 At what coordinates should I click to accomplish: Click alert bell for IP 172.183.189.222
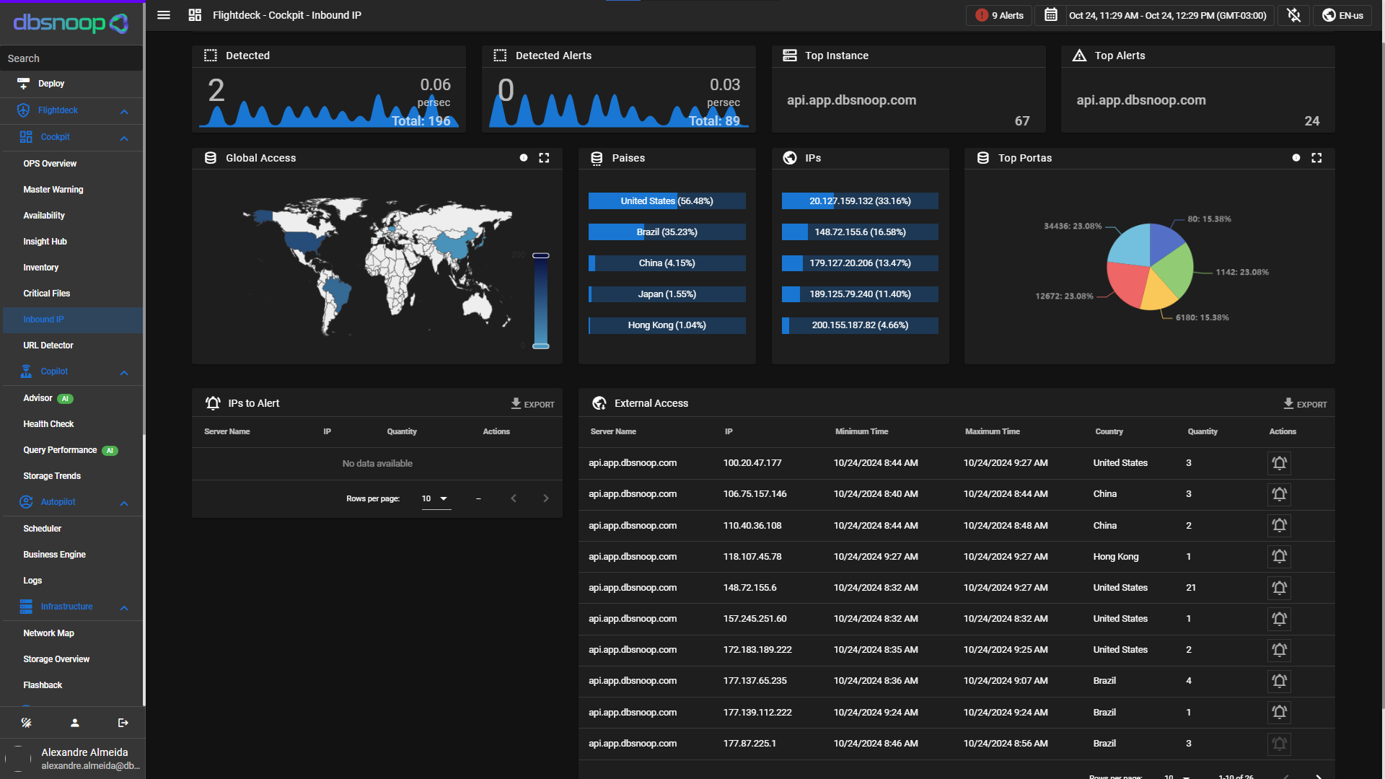(x=1279, y=650)
